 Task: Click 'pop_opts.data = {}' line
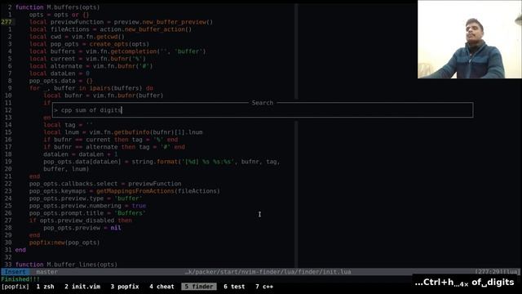[x=61, y=81]
